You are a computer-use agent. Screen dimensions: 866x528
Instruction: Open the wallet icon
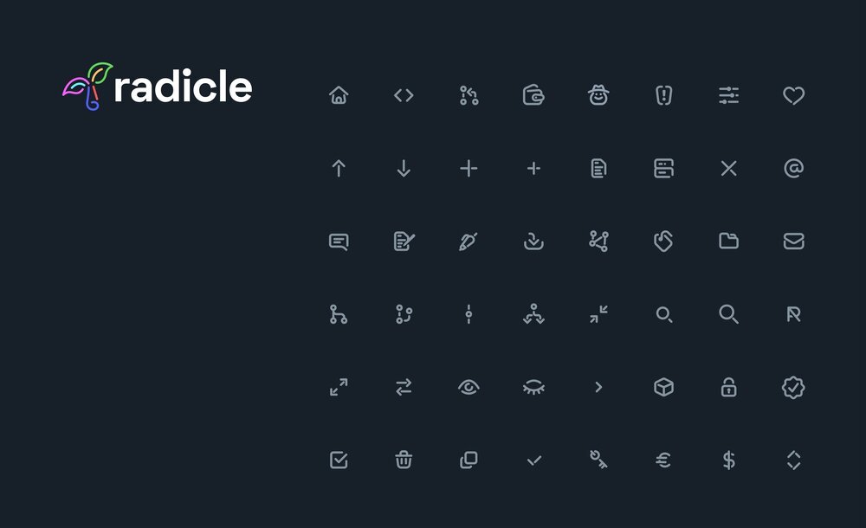[533, 95]
